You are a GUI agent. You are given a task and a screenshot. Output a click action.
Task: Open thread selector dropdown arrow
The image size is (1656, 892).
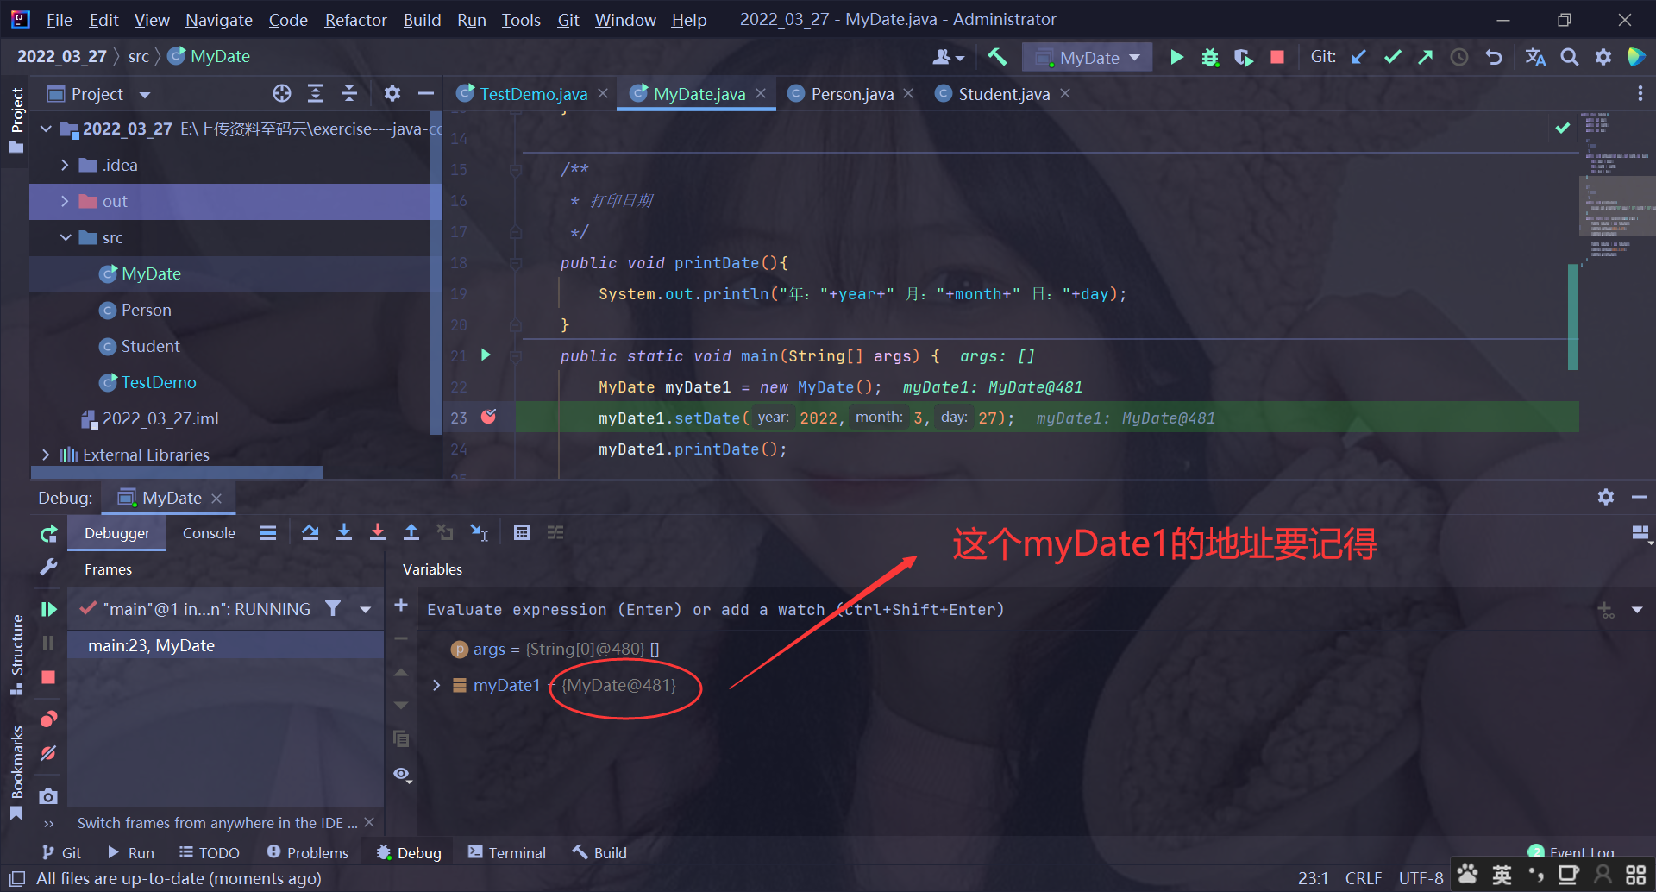tap(366, 609)
